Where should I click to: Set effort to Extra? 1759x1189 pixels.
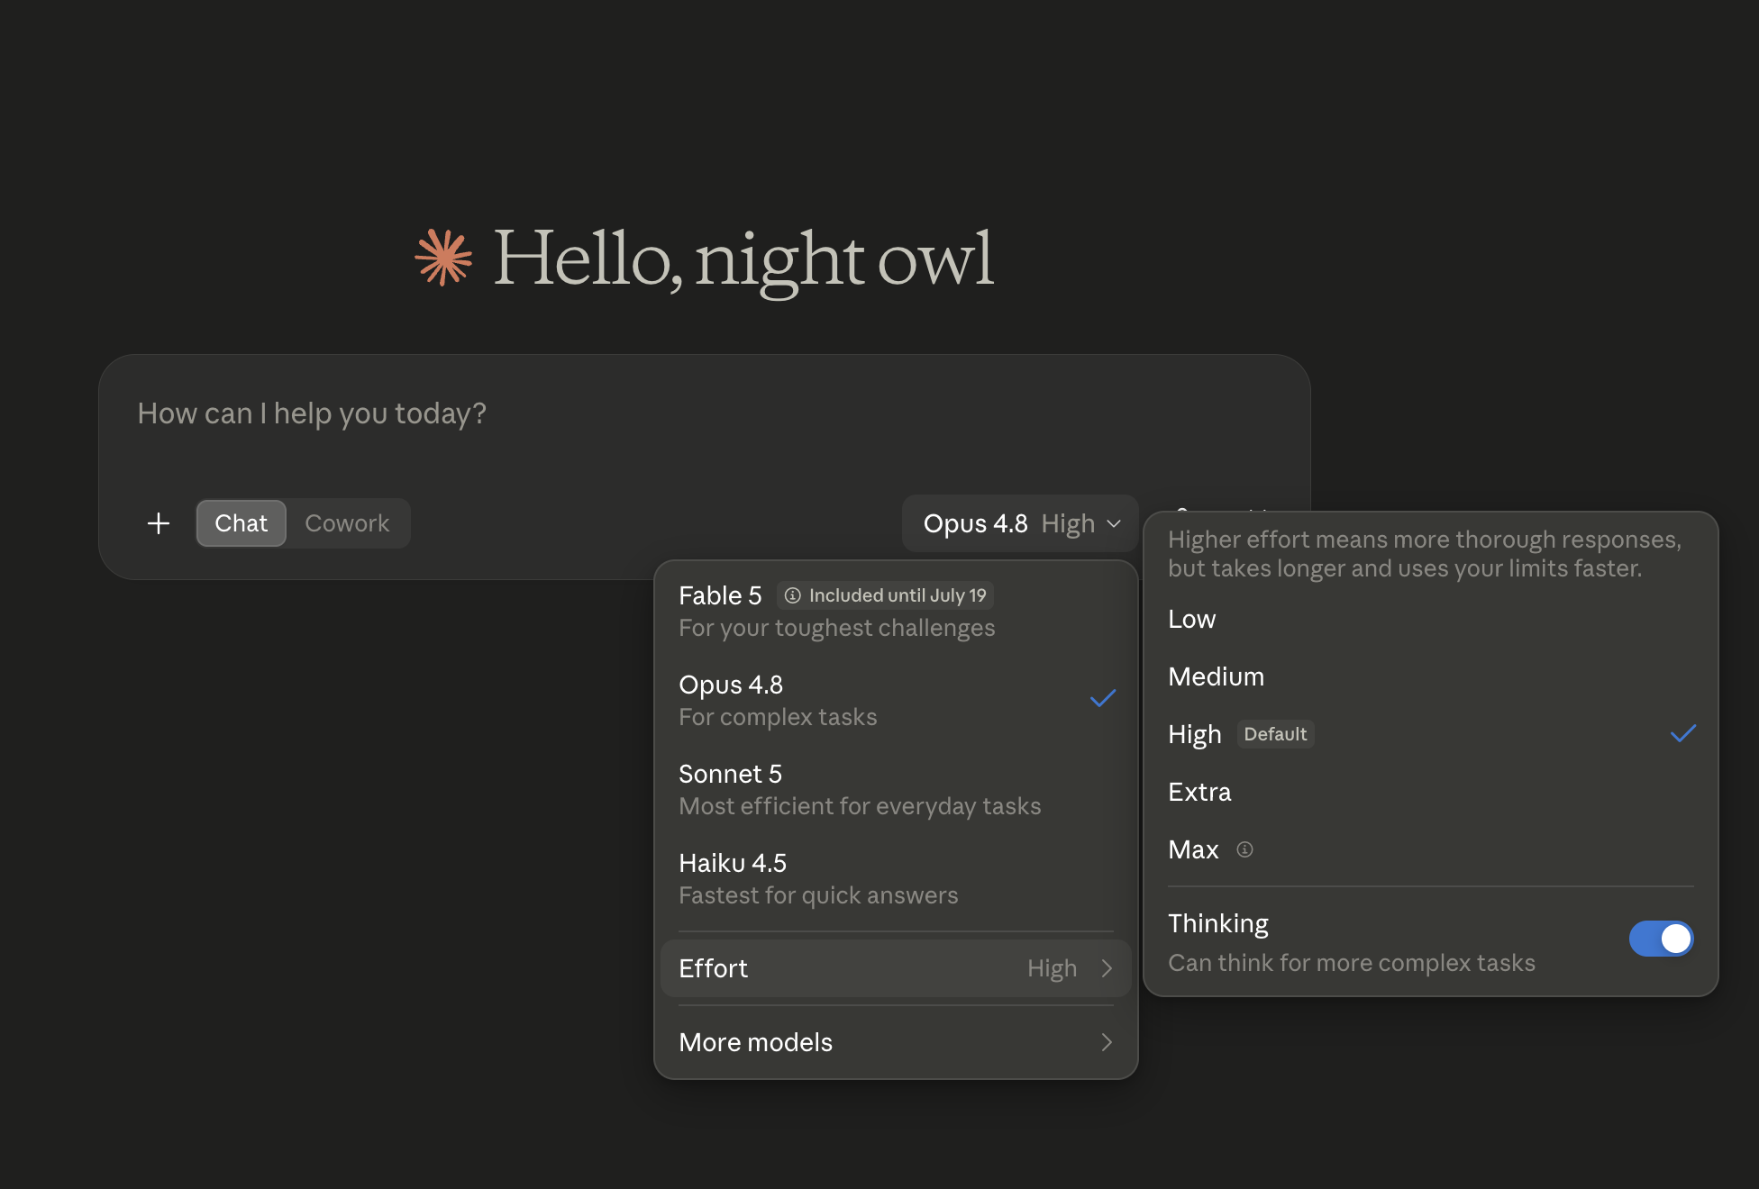[1431, 792]
